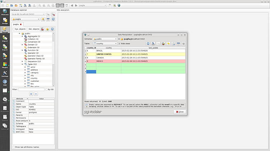Click the Filter input field

coord(31,89)
